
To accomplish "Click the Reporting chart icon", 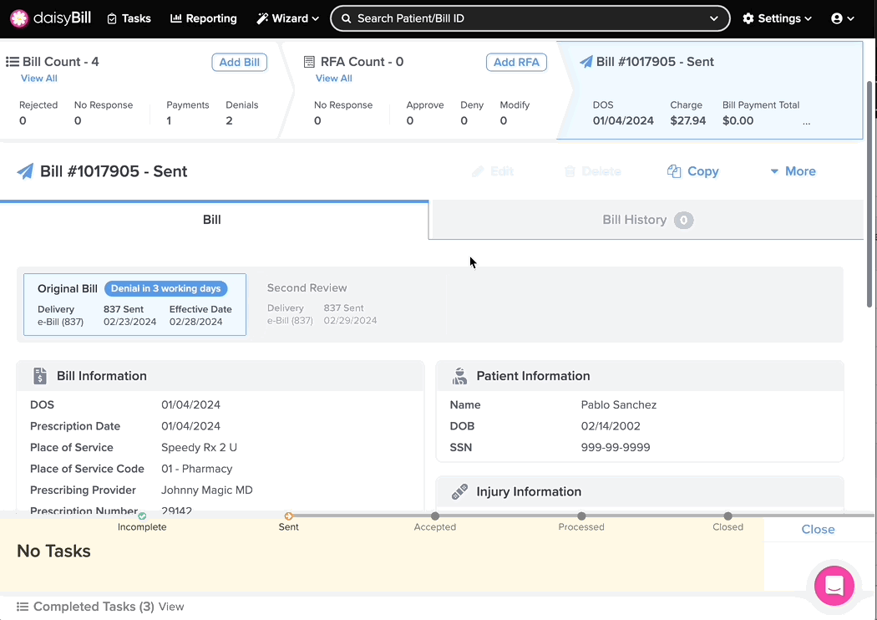I will pos(175,18).
